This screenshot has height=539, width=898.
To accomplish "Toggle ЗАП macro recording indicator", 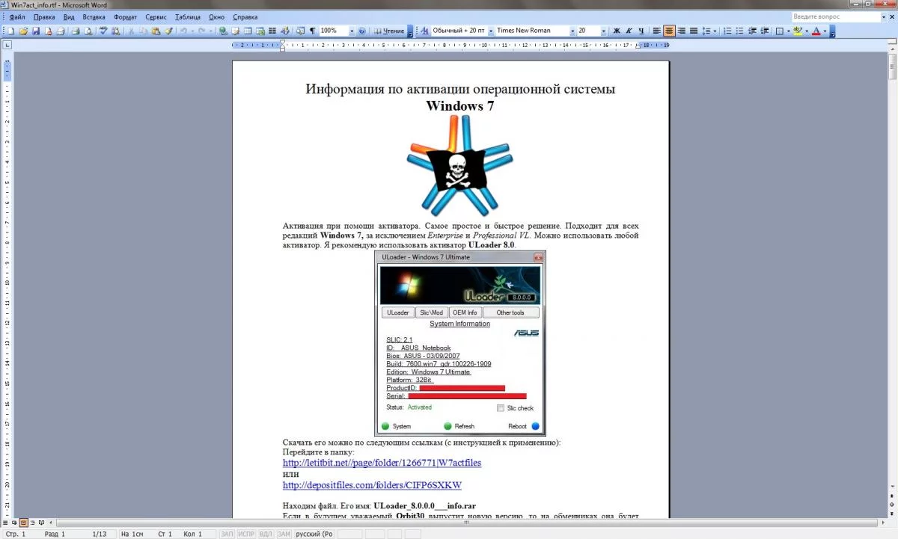I will click(227, 534).
